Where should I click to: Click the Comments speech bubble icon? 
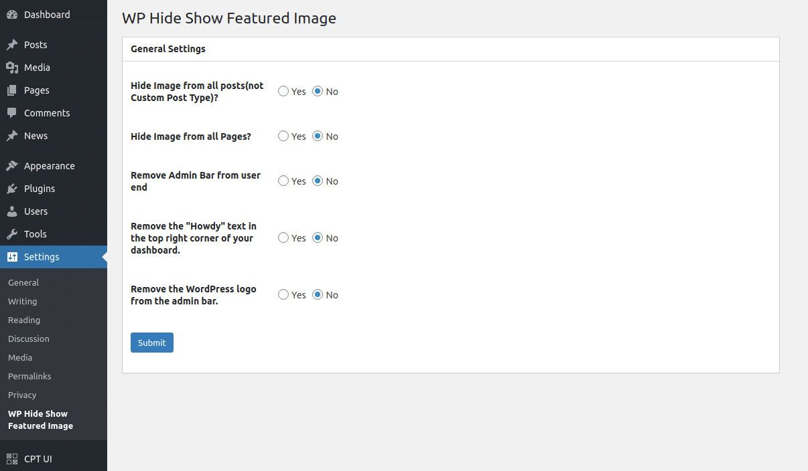click(x=12, y=113)
